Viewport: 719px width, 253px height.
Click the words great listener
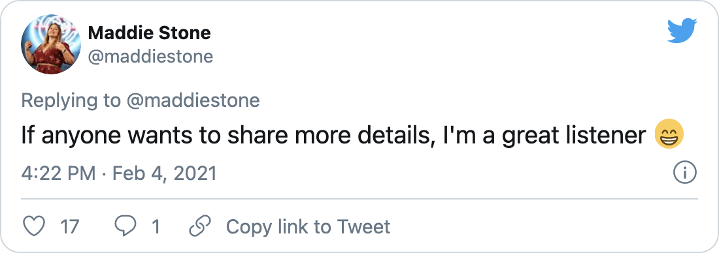tap(574, 136)
